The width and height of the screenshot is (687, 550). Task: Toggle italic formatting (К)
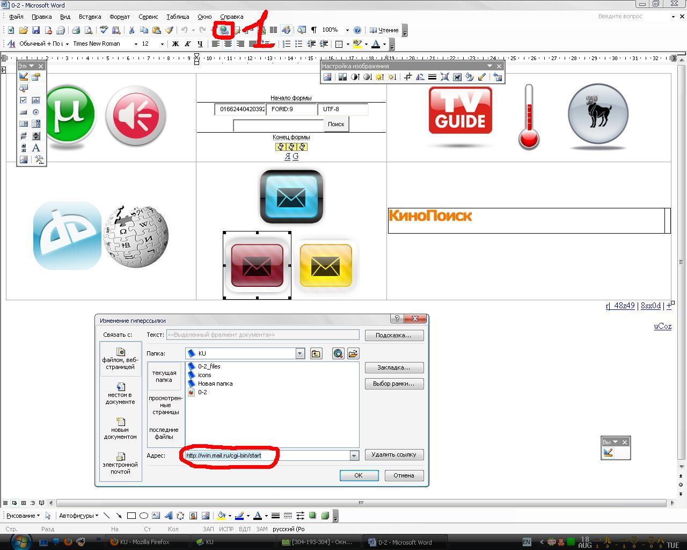tap(187, 44)
